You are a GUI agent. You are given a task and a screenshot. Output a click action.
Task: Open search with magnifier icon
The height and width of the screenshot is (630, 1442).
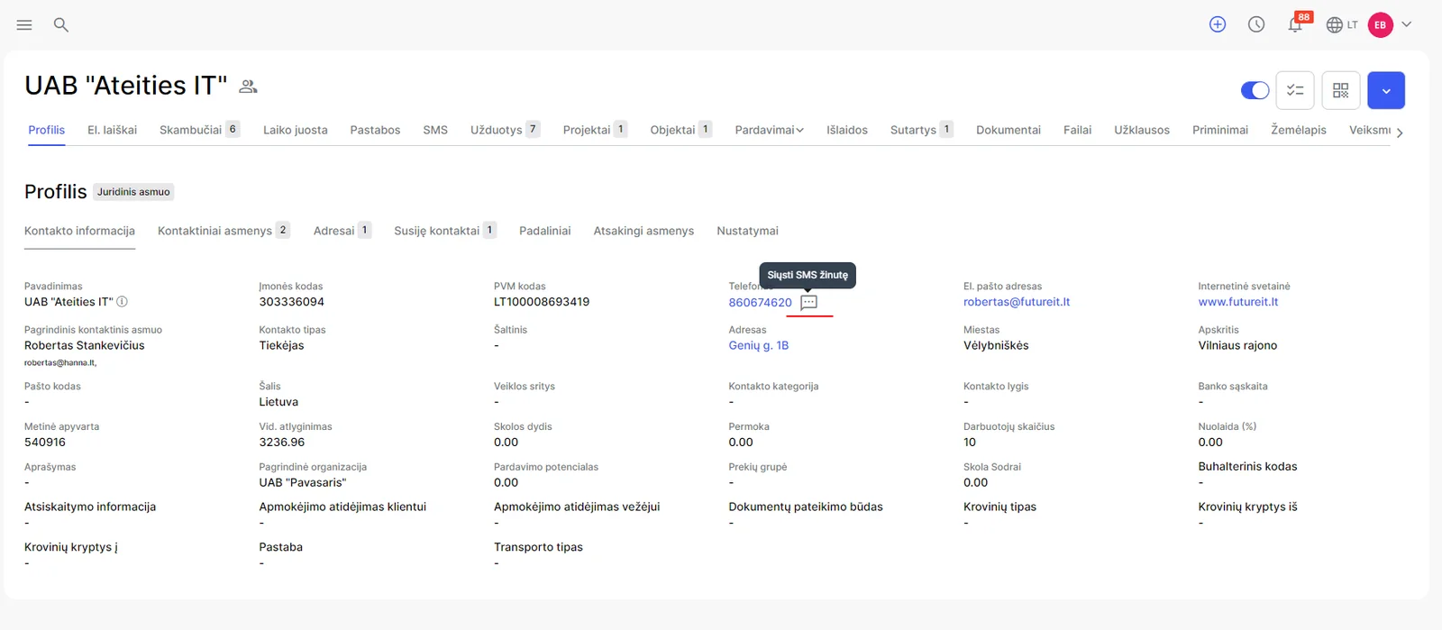pos(61,25)
